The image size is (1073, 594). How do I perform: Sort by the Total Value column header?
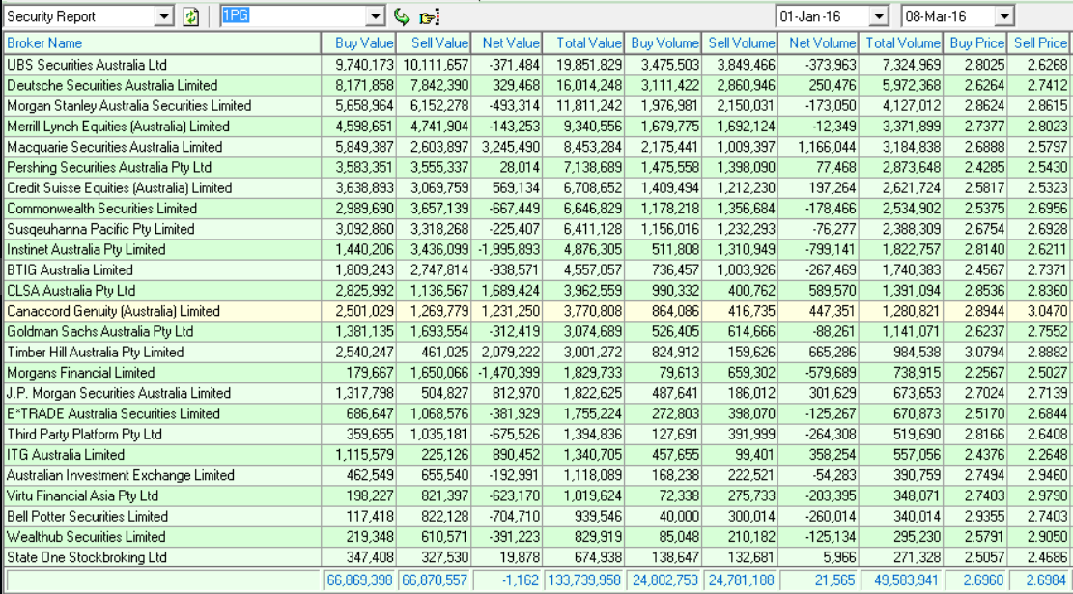coord(583,43)
